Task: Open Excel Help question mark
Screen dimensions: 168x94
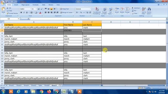Action: 159,5
